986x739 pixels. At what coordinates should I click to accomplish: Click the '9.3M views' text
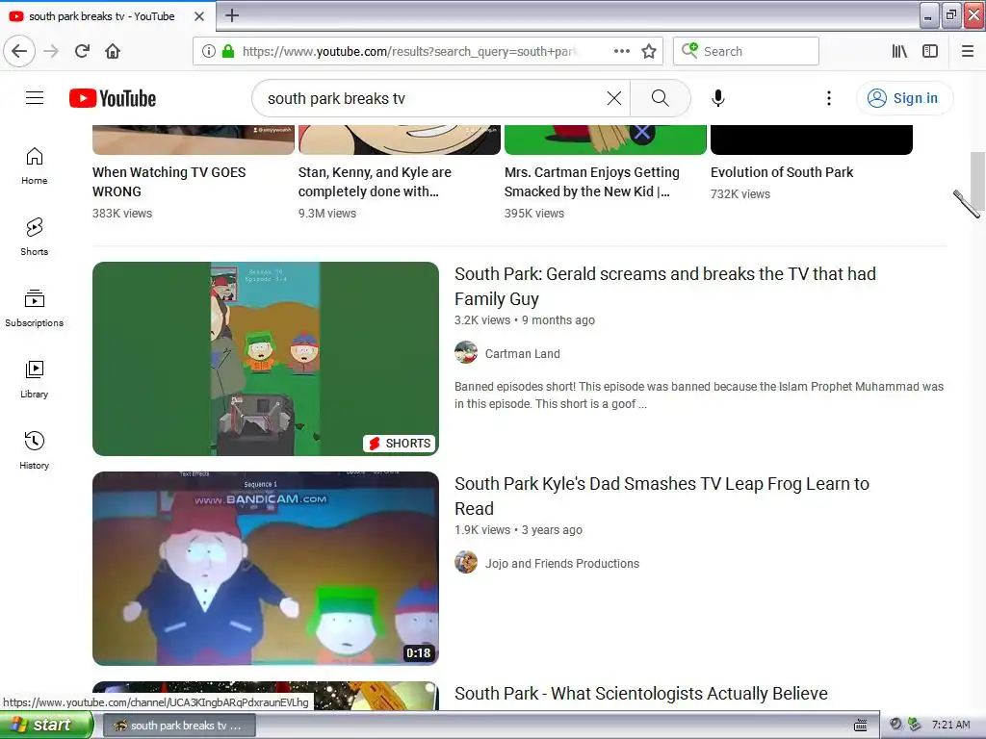(327, 214)
